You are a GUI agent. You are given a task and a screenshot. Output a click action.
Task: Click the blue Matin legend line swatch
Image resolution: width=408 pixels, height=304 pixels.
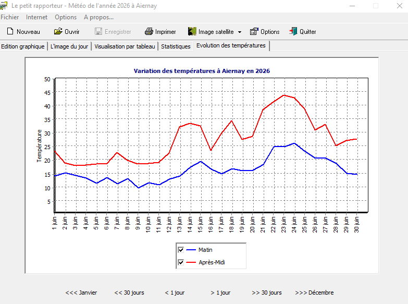click(x=191, y=250)
